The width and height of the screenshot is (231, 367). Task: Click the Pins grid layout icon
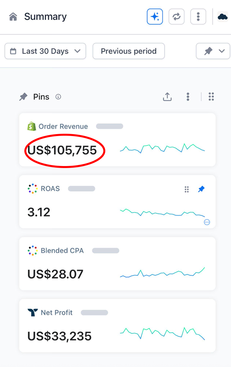coord(211,97)
